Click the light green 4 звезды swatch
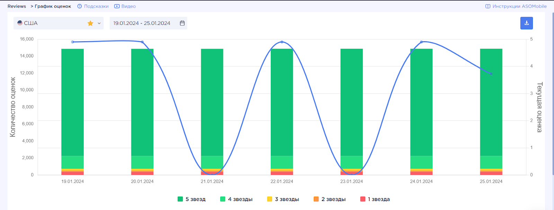This screenshot has width=554, height=210. pos(223,199)
